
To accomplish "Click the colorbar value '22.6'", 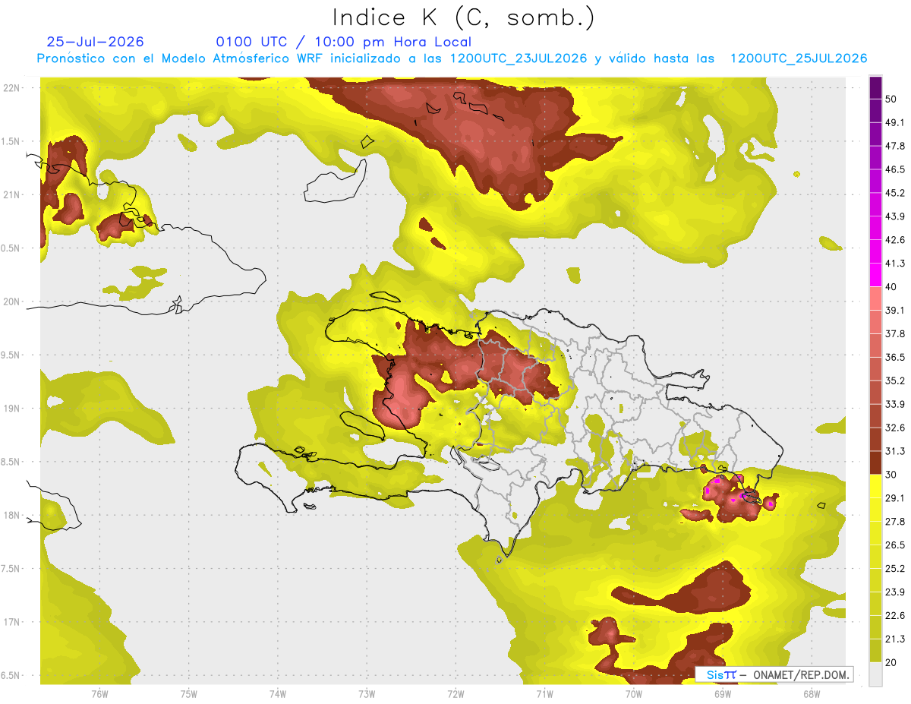I will 895,615.
